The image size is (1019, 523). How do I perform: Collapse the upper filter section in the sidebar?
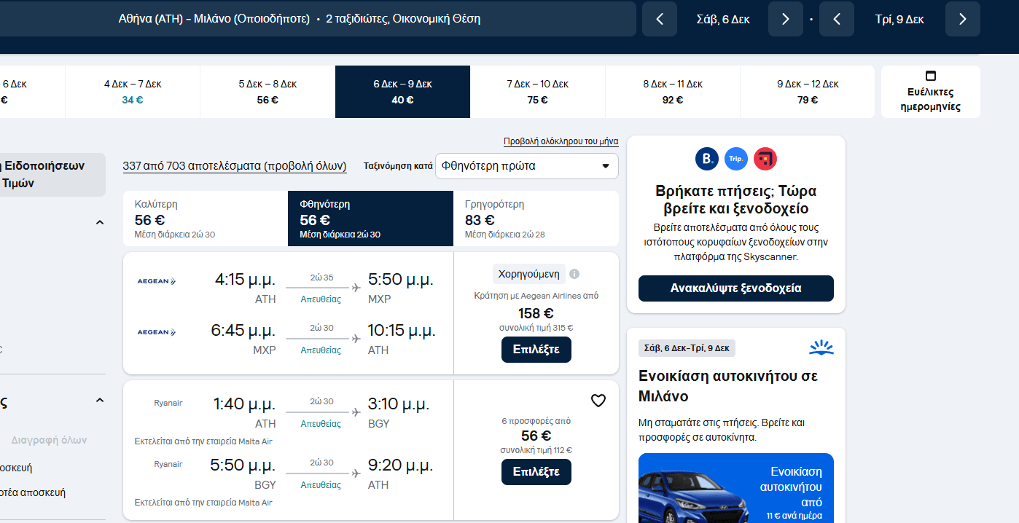[100, 222]
